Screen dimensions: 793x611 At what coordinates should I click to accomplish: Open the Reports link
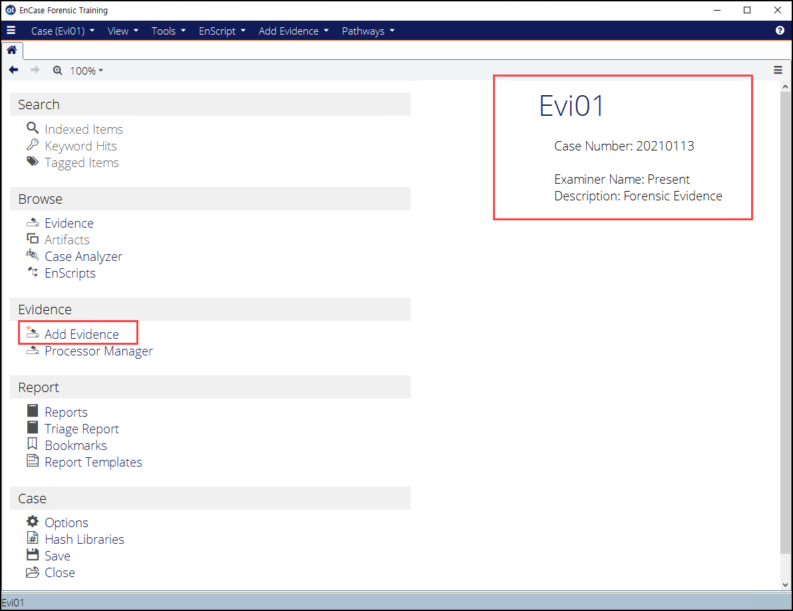pyautogui.click(x=66, y=412)
